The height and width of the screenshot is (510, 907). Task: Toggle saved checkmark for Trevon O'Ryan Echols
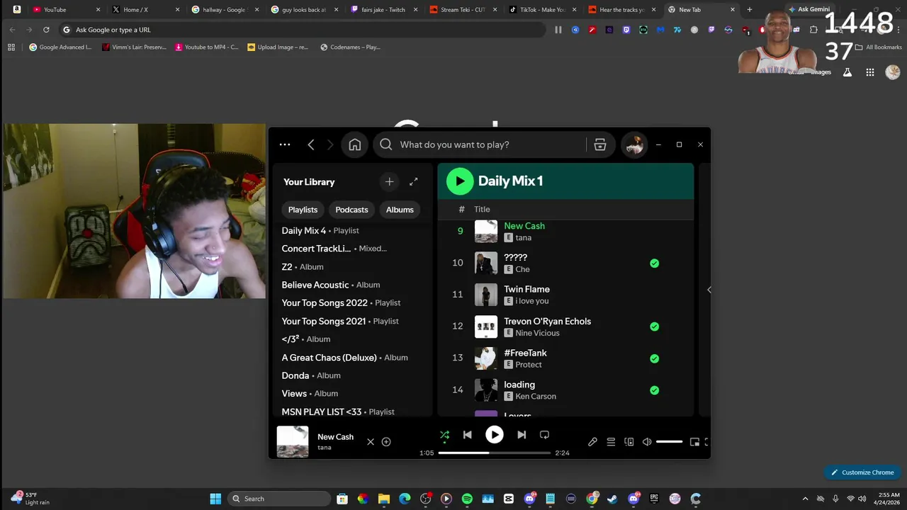tap(654, 327)
